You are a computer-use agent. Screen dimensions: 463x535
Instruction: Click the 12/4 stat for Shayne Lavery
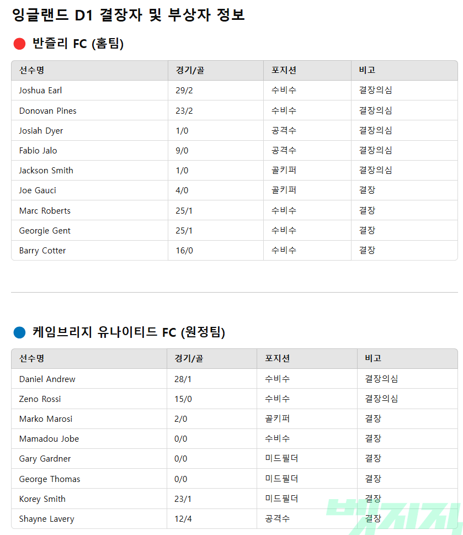pyautogui.click(x=183, y=519)
